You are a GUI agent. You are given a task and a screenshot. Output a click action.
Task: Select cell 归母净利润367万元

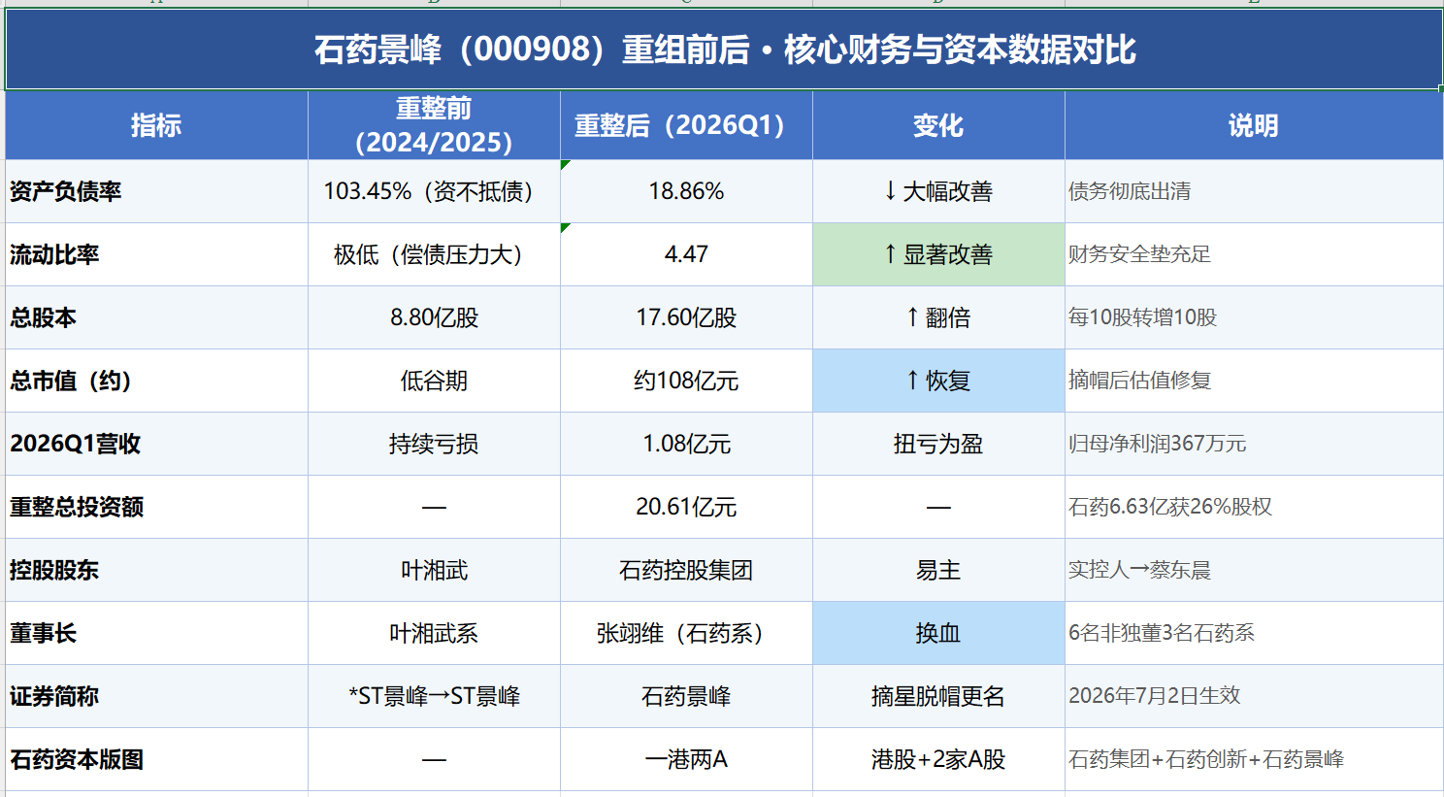point(1254,444)
